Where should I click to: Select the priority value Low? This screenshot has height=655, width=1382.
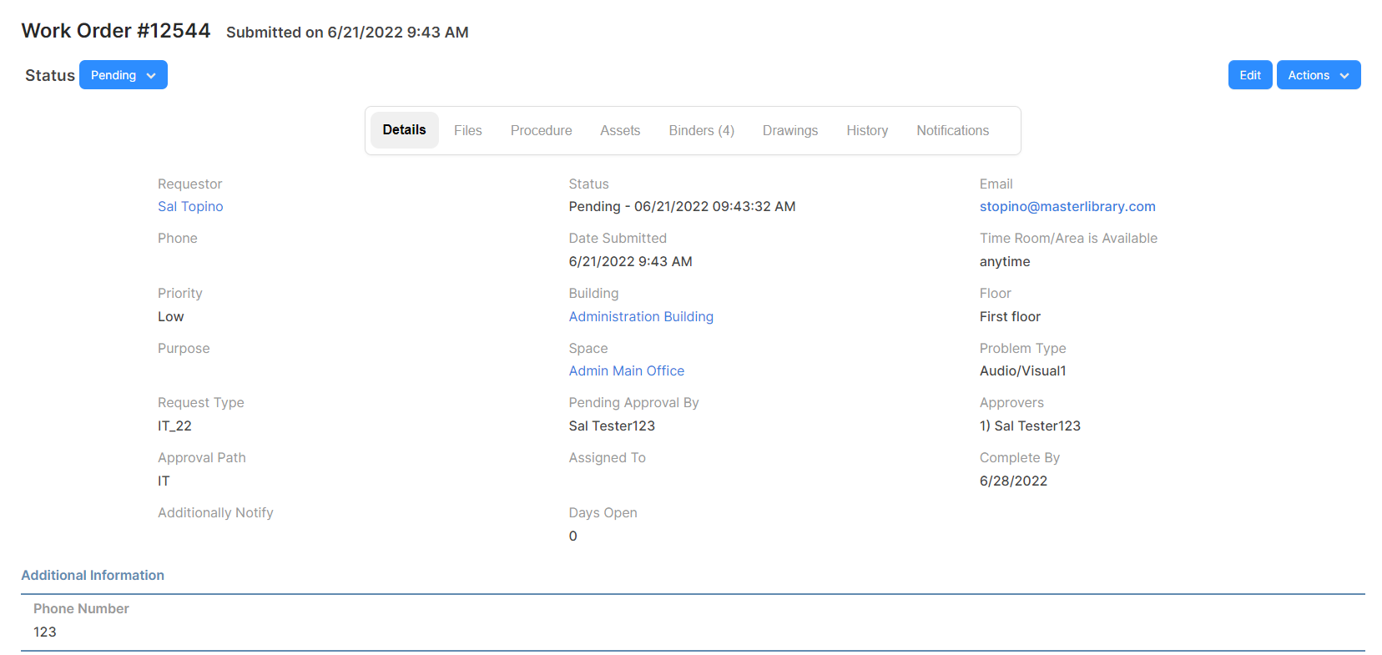[171, 316]
